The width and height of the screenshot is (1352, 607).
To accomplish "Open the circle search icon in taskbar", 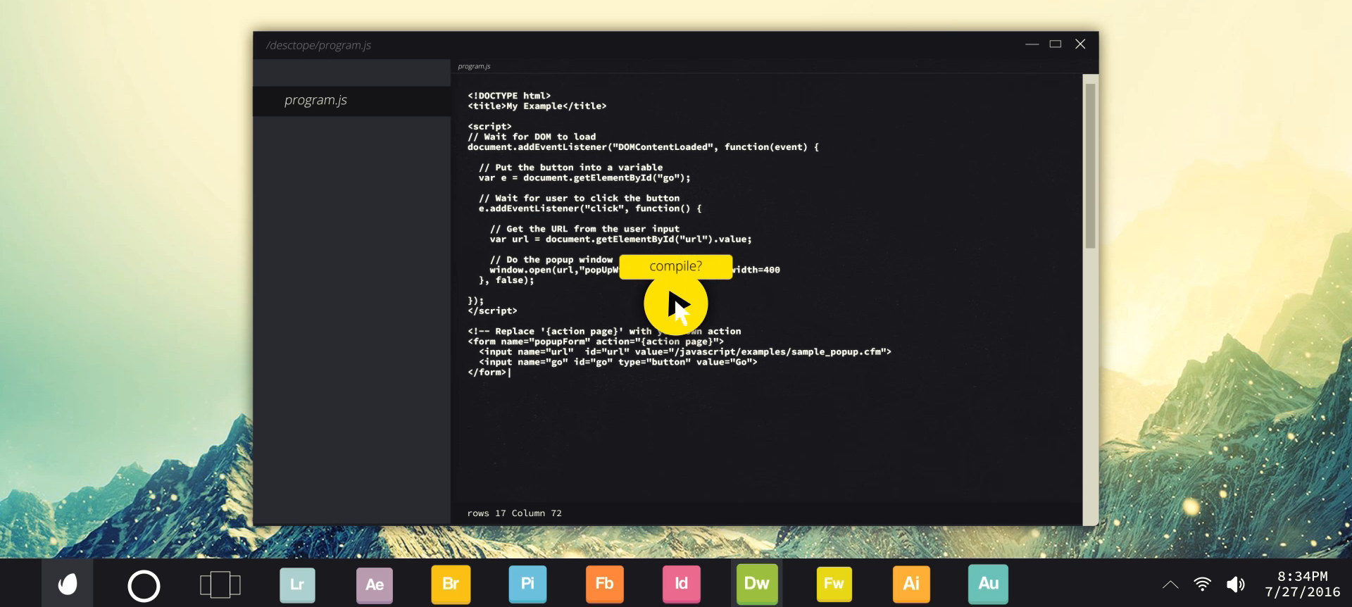I will point(144,586).
